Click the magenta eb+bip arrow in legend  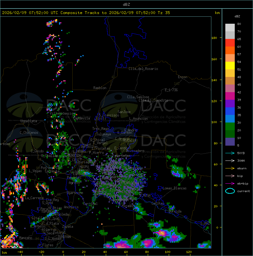point(230,184)
